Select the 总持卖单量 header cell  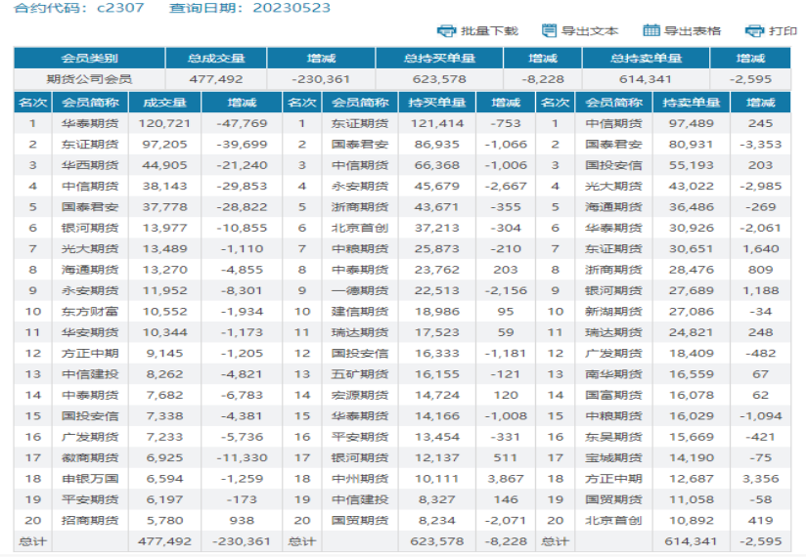pyautogui.click(x=646, y=58)
